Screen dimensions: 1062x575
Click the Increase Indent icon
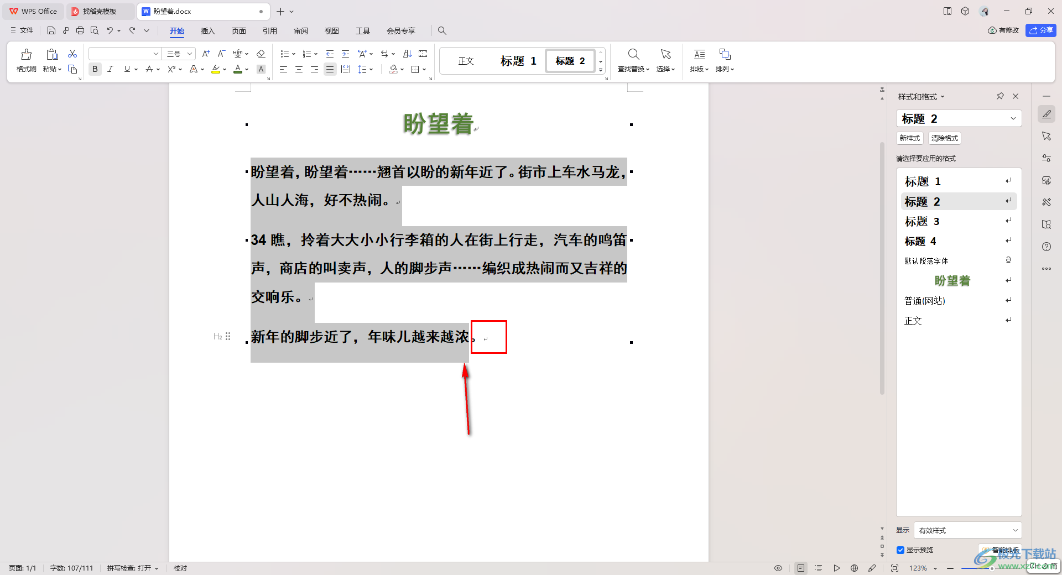click(345, 54)
